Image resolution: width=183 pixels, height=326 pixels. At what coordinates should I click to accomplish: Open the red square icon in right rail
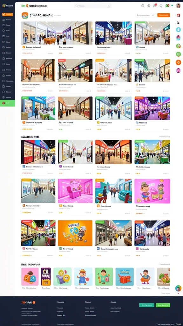tap(178, 15)
